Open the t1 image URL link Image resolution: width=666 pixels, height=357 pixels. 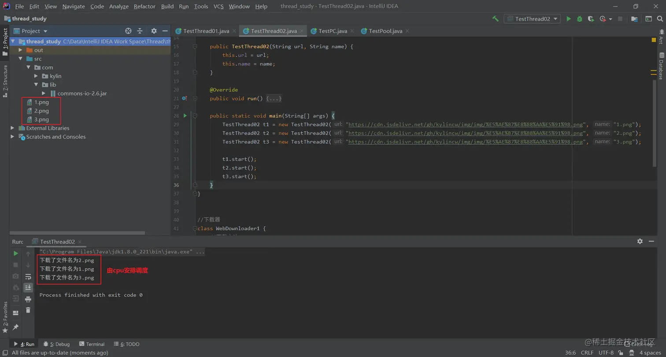[x=466, y=125]
